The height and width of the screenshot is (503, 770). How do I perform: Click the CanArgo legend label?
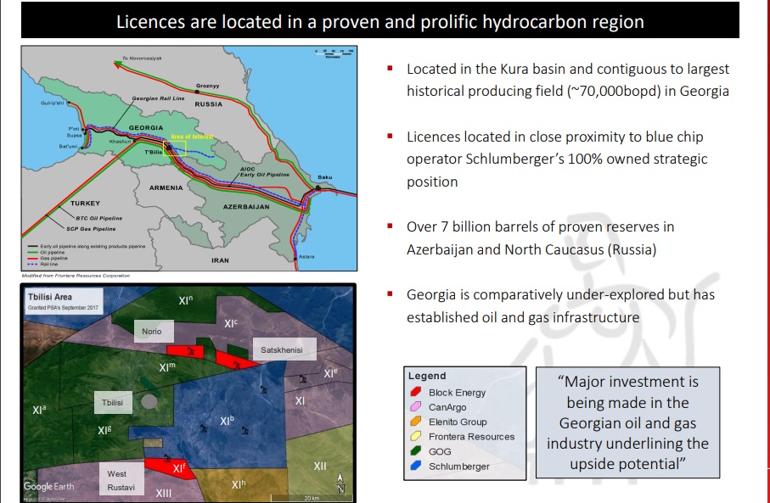[x=447, y=407]
